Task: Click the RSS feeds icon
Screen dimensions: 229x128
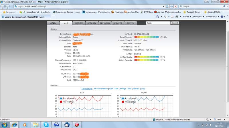Action: [x=165, y=17]
